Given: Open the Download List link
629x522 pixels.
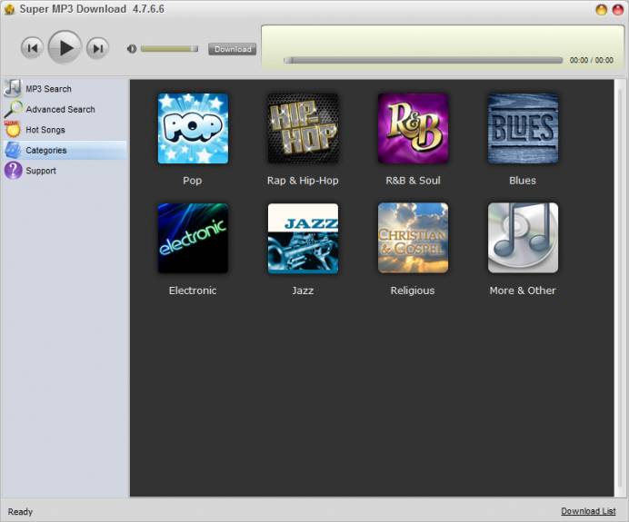Looking at the screenshot, I should [588, 511].
